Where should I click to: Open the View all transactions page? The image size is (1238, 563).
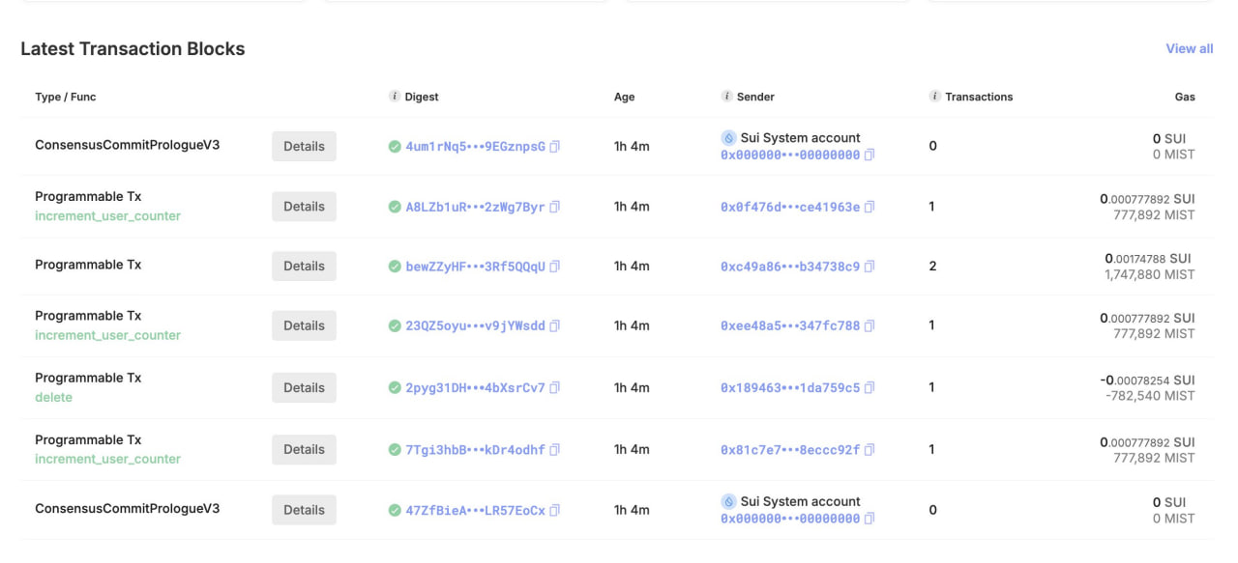[1189, 48]
